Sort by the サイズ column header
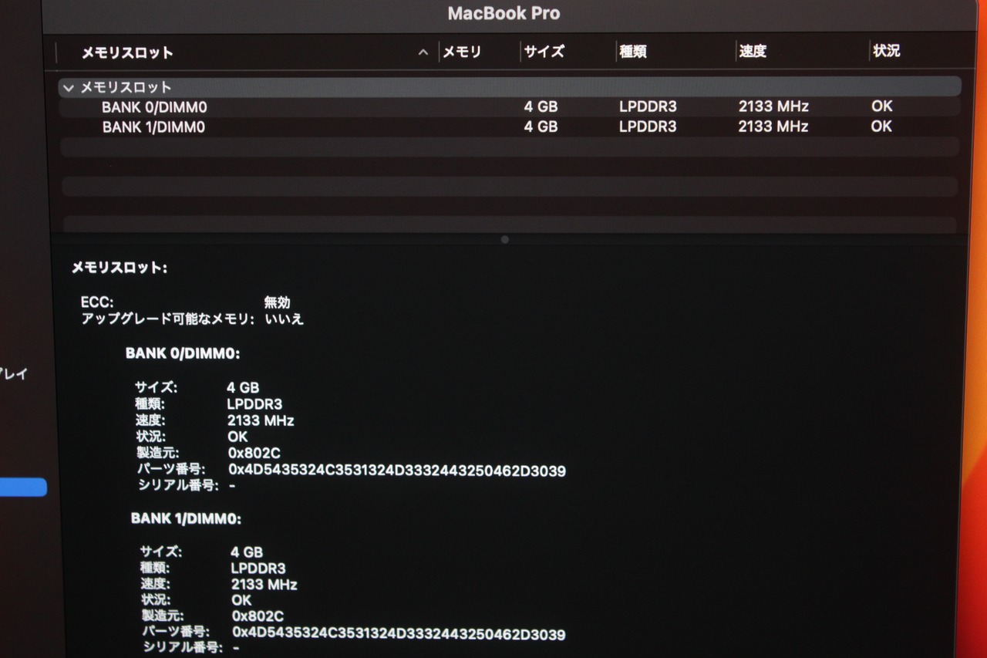The height and width of the screenshot is (658, 987). click(x=544, y=52)
